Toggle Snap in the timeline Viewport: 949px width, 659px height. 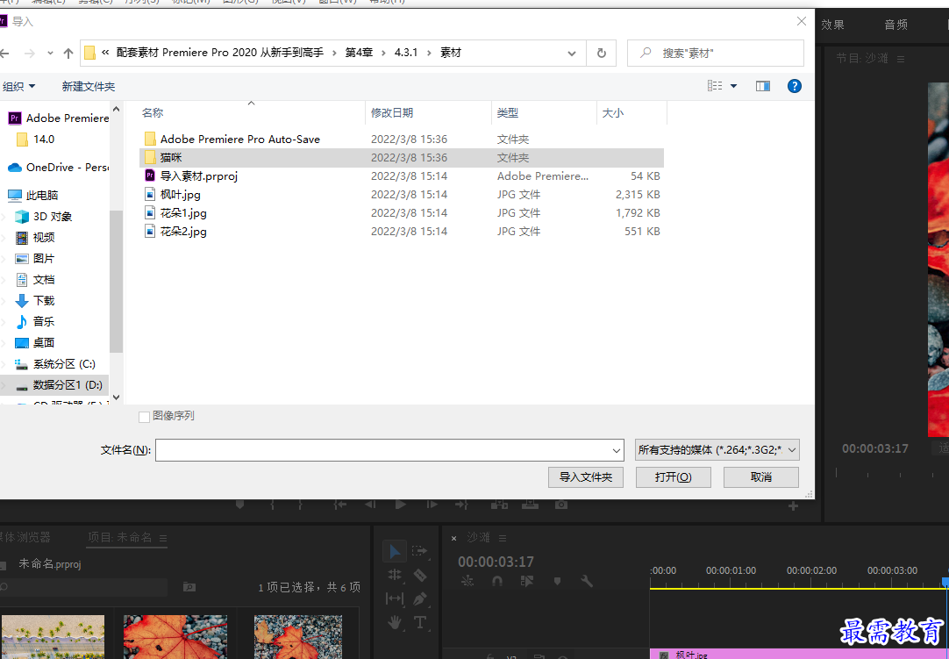tap(497, 581)
